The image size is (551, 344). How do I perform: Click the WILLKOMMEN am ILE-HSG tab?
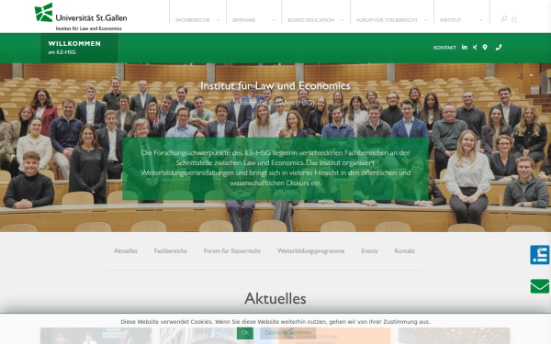tap(79, 48)
